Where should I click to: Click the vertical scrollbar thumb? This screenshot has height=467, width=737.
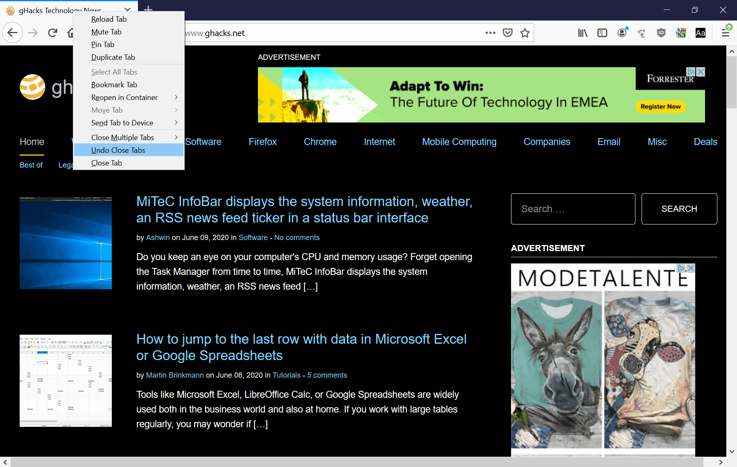(x=732, y=82)
